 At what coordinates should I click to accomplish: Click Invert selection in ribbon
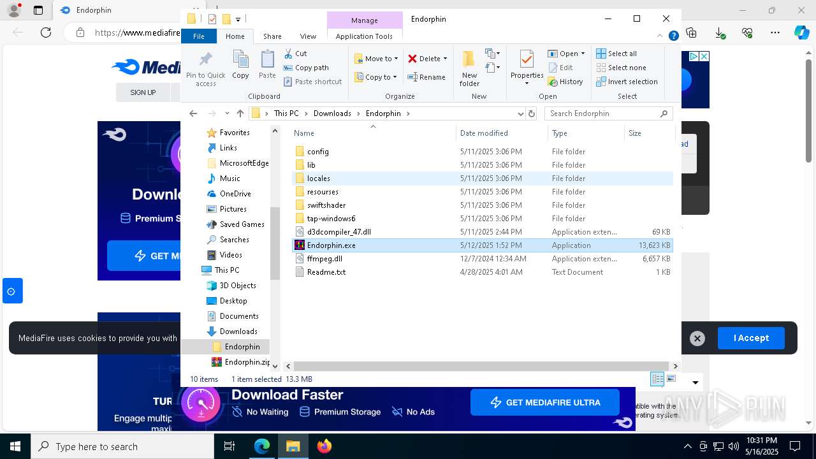pyautogui.click(x=627, y=82)
